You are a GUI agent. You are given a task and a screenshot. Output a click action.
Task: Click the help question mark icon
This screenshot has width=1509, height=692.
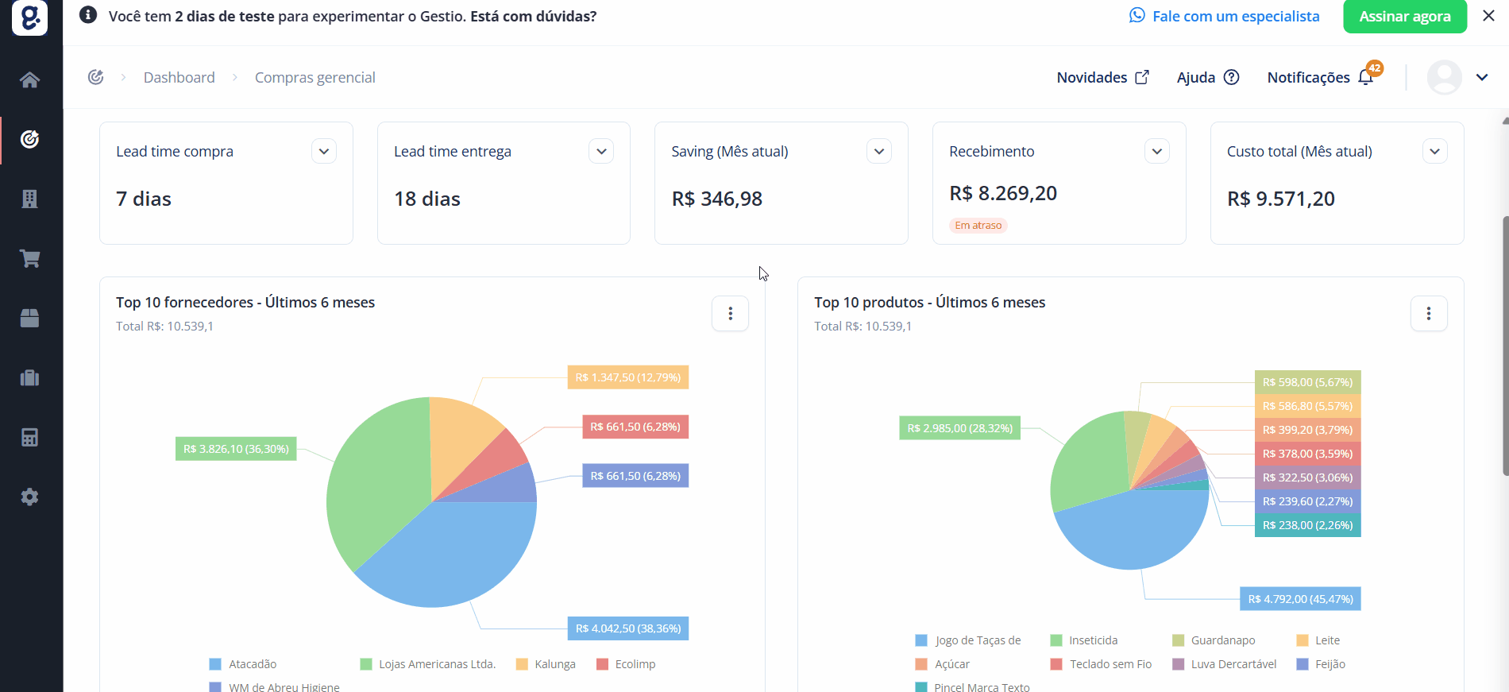(1231, 77)
